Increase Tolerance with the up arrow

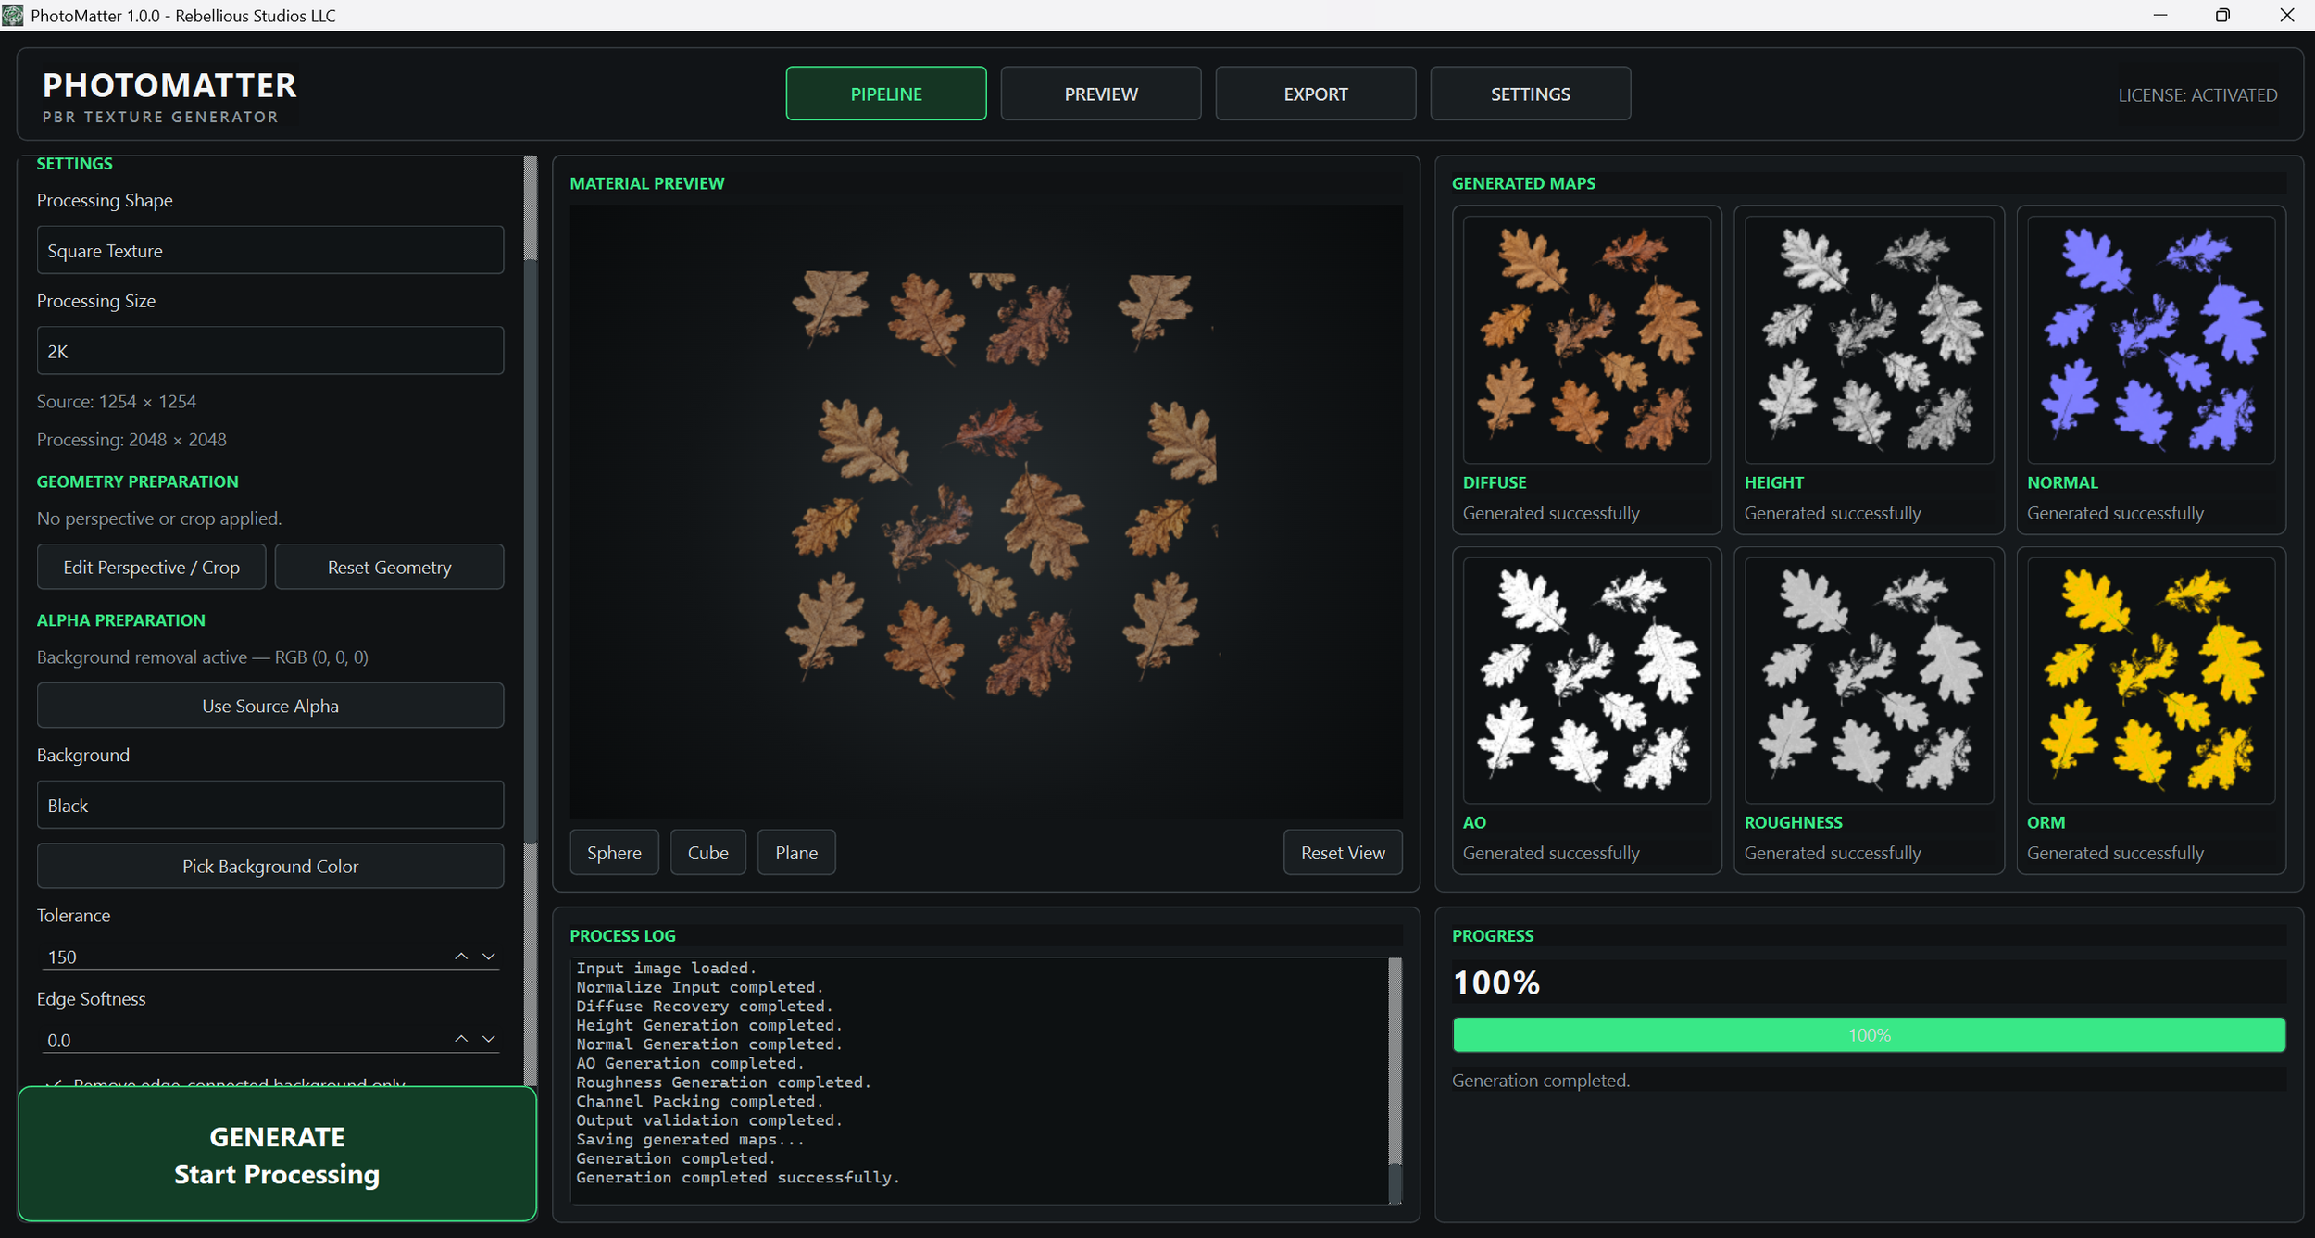(461, 956)
